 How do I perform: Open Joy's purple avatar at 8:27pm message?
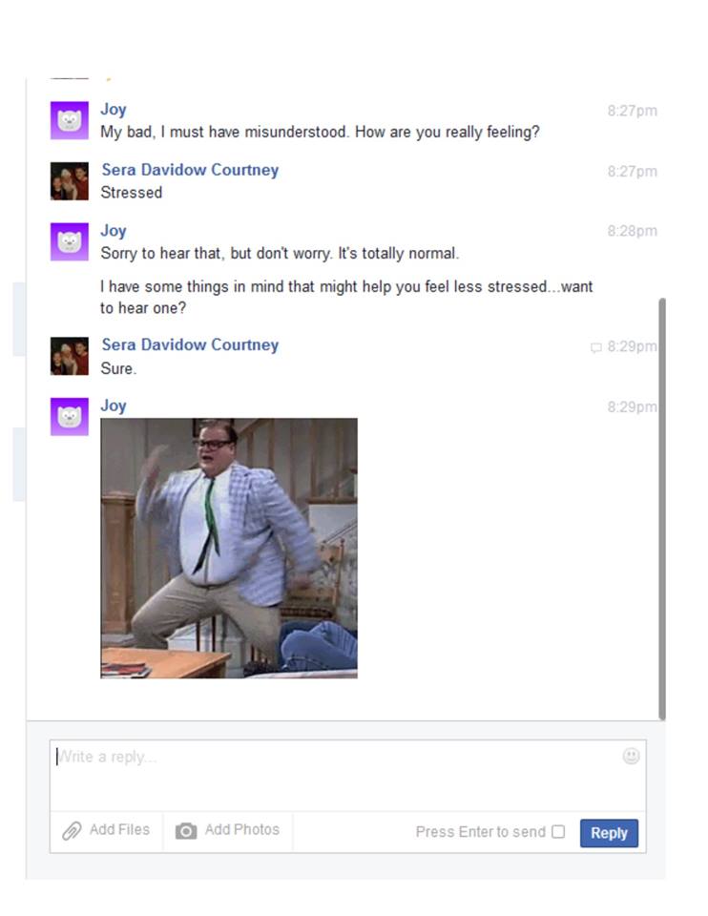(70, 120)
